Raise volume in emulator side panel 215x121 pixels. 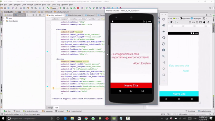(x=164, y=26)
